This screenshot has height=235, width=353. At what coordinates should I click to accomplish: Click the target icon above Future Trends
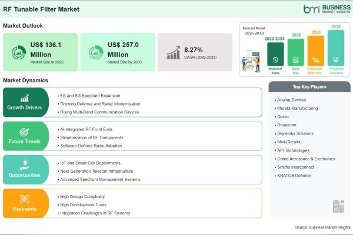[x=24, y=132]
